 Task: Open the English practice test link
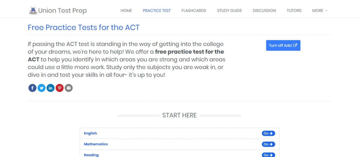(x=90, y=133)
